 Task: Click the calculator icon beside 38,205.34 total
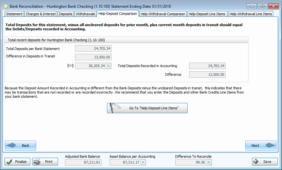coord(109,66)
